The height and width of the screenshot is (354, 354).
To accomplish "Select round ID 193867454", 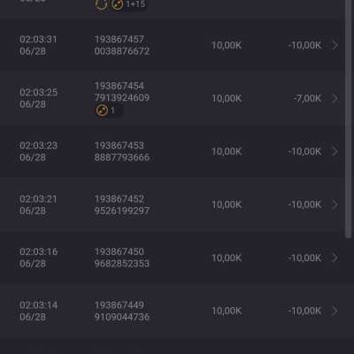I will point(119,86).
